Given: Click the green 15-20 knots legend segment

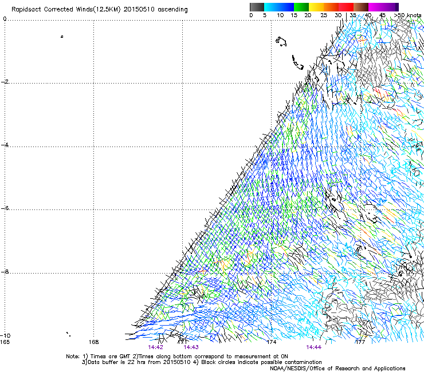Looking at the screenshot, I should [x=301, y=7].
